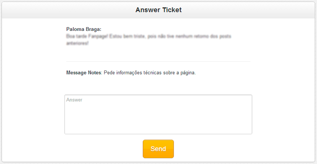Click the blurred first line of the message

pos(149,36)
